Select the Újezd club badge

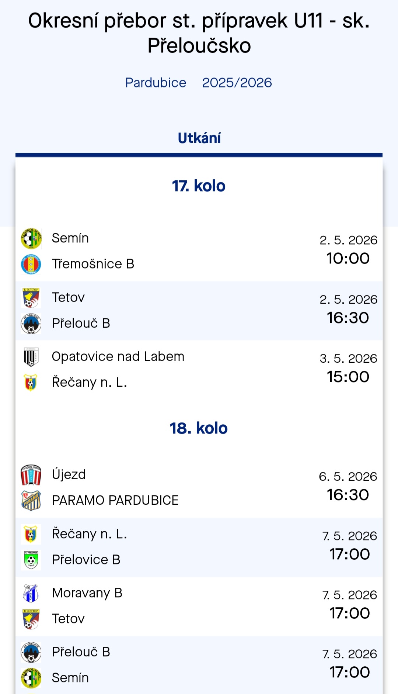[x=31, y=474]
